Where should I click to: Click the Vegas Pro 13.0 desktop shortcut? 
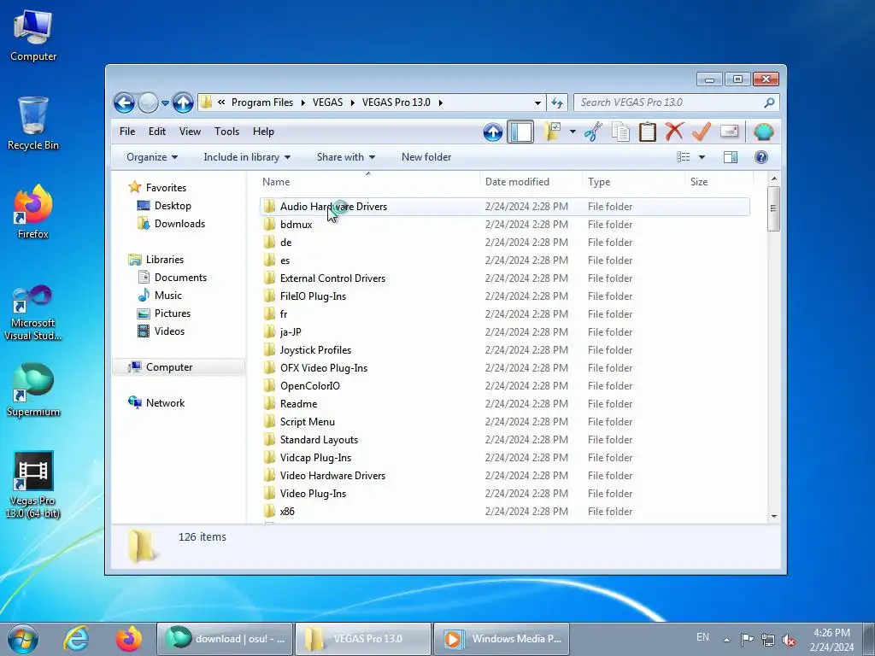[x=33, y=485]
